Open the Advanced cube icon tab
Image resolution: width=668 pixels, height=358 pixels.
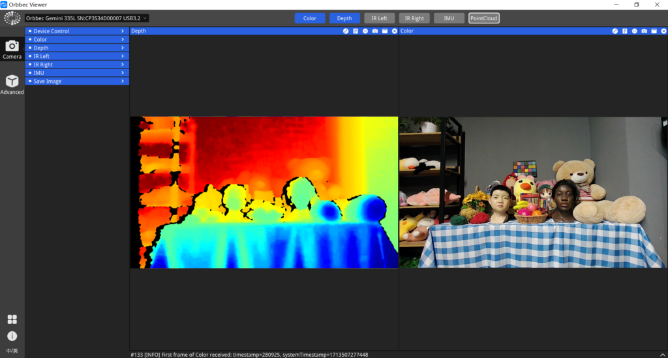click(x=12, y=84)
